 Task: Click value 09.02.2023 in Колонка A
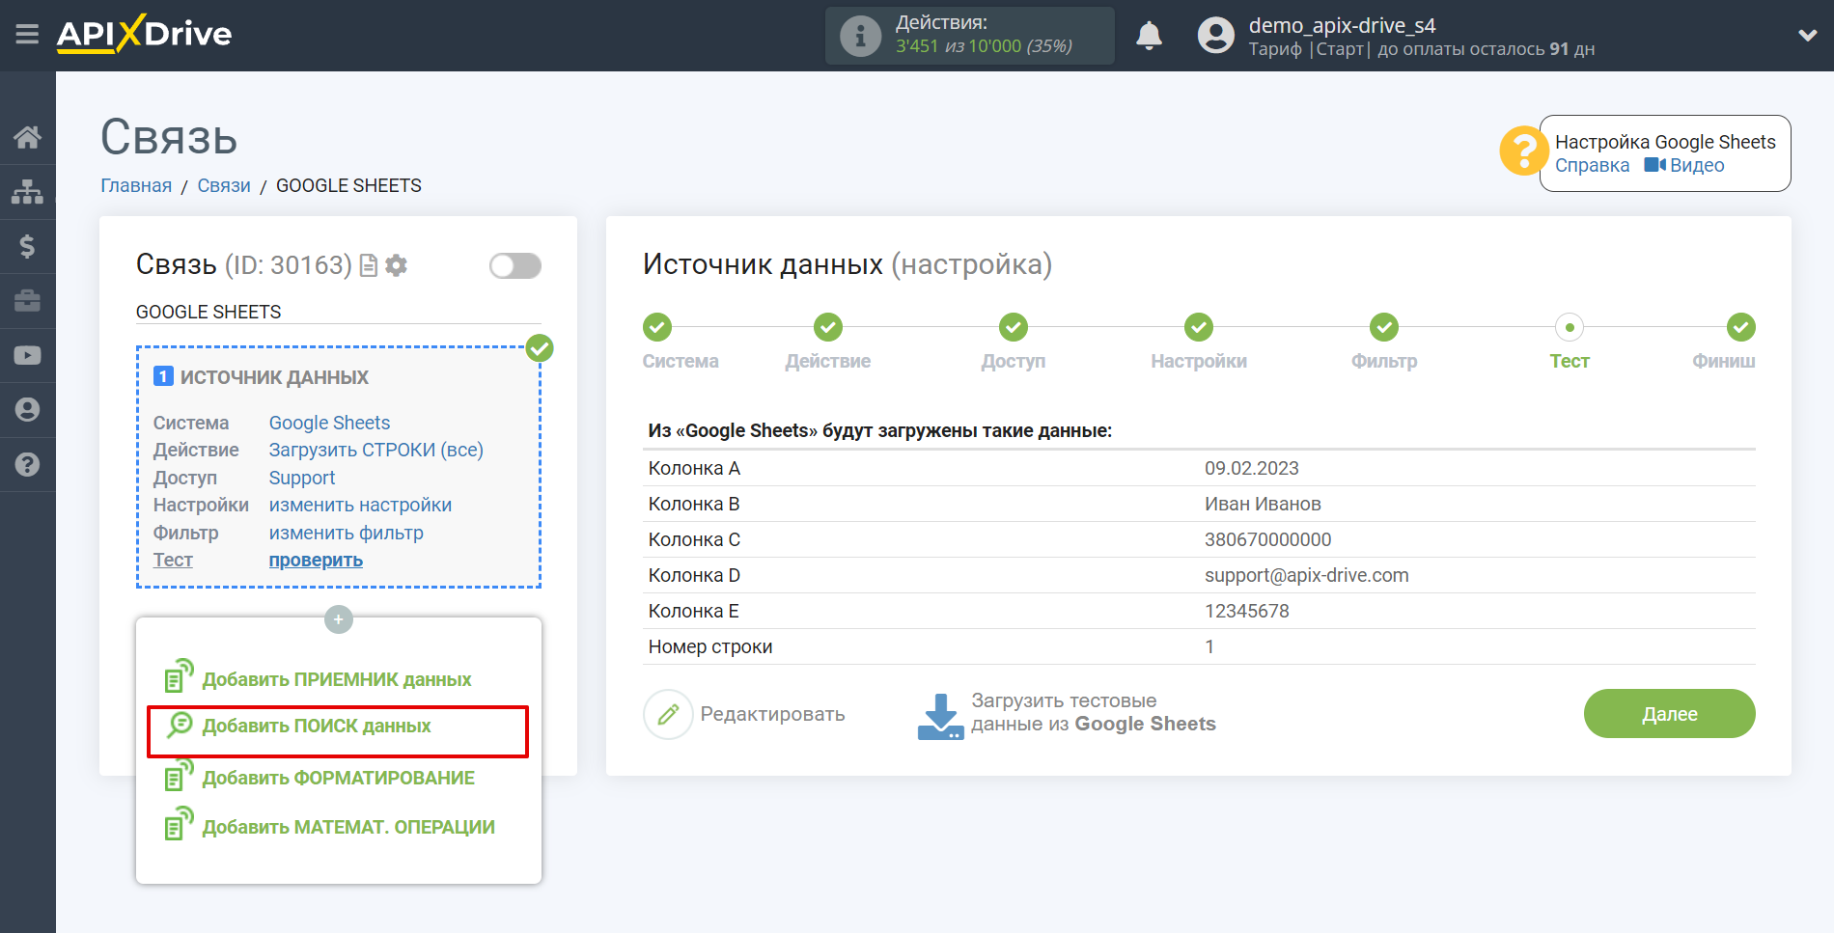pos(1251,468)
